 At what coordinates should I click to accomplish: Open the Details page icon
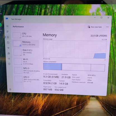(9, 59)
